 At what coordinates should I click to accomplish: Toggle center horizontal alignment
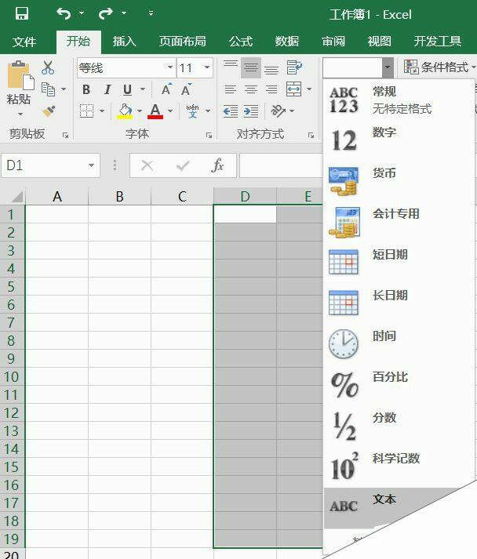(251, 90)
